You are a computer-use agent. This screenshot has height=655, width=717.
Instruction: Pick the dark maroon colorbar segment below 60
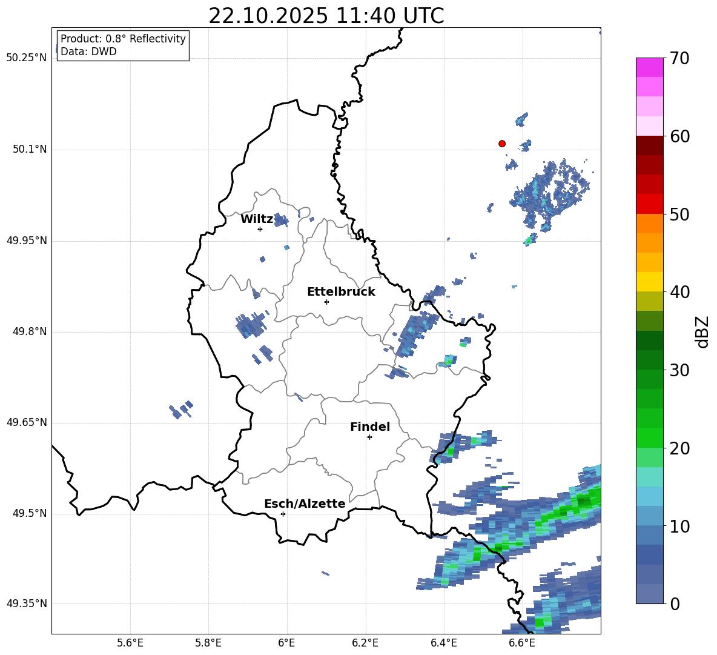(x=649, y=145)
